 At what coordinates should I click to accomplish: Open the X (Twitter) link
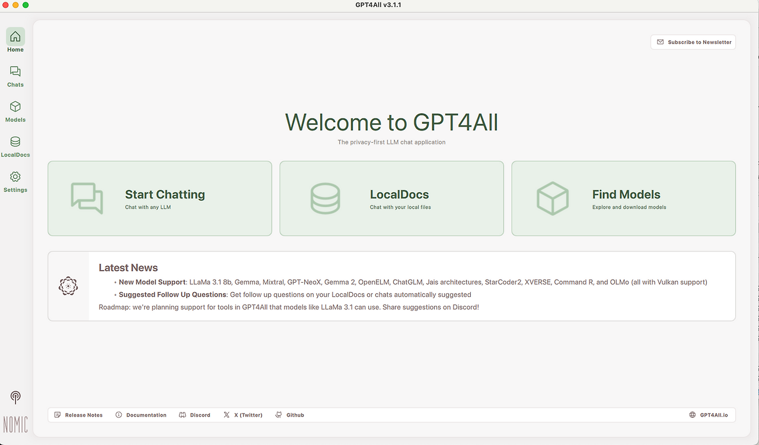243,415
